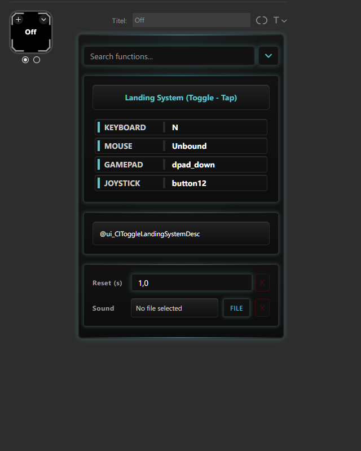
Task: Click the plus icon on the Off key
Action: tap(18, 20)
